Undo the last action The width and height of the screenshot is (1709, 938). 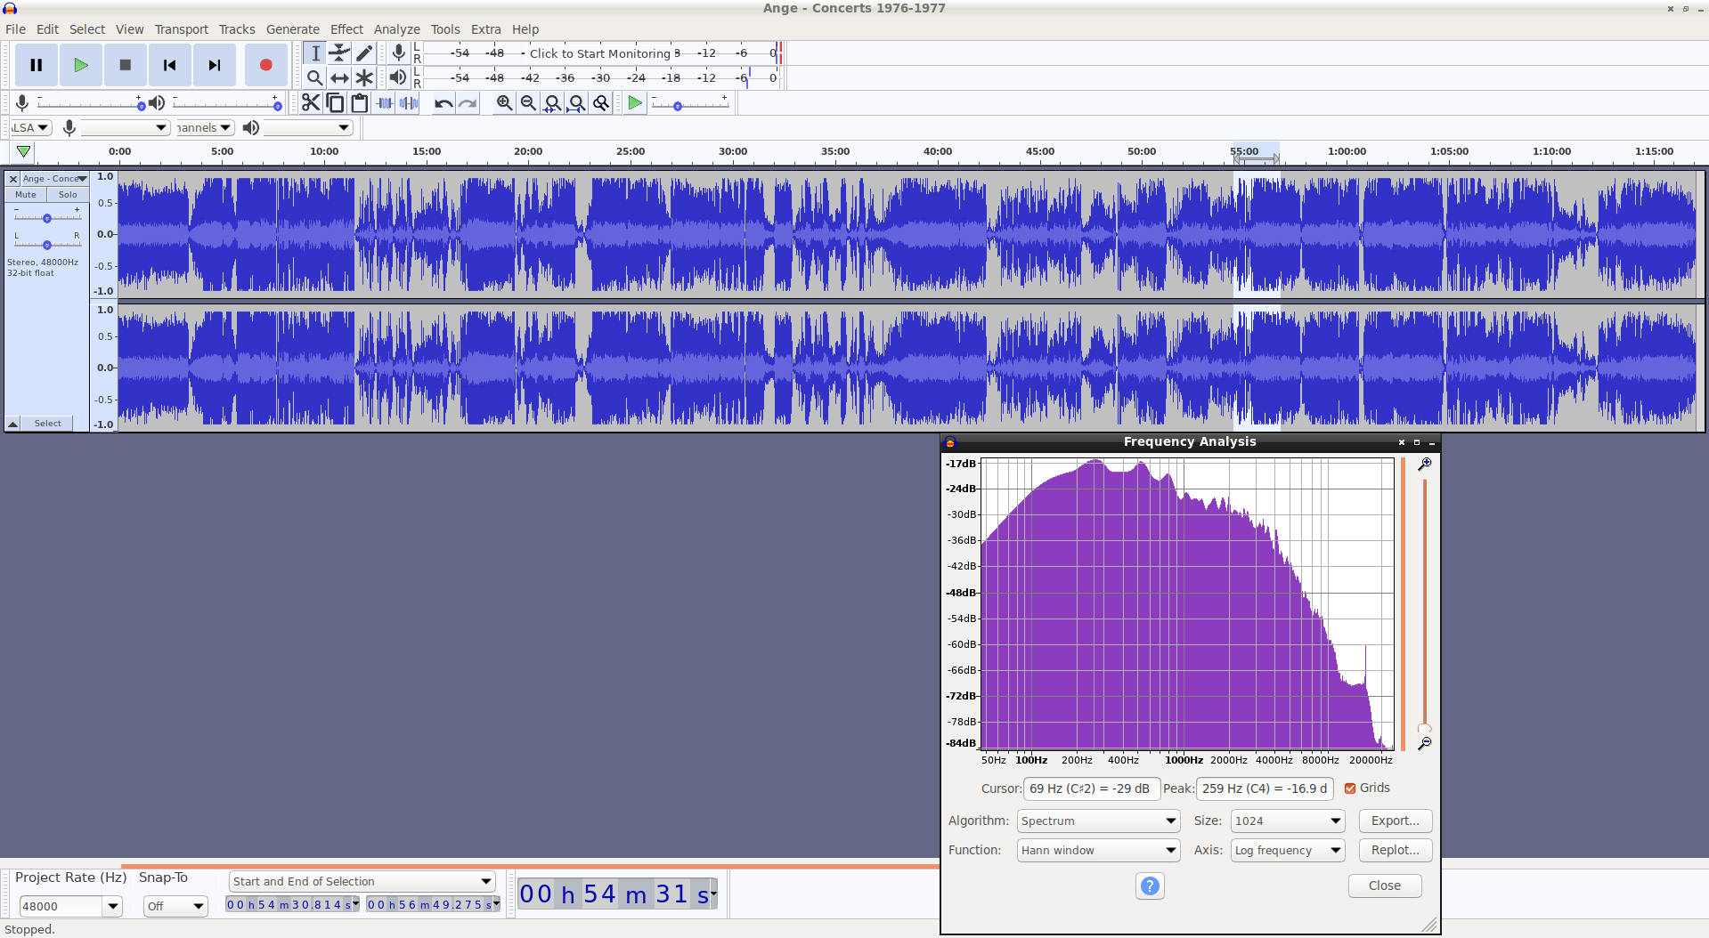443,103
